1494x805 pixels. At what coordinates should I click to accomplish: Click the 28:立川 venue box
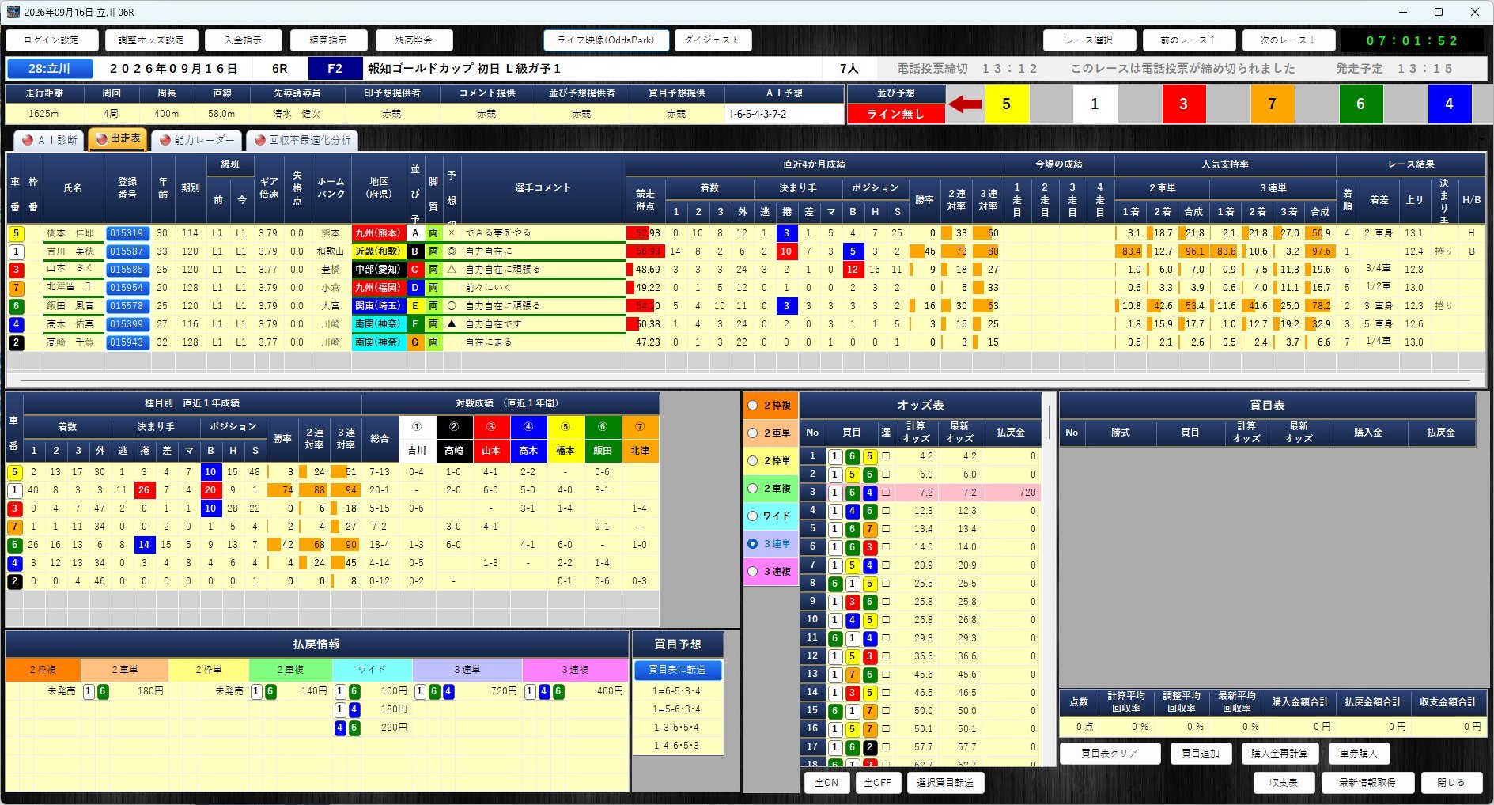coord(50,69)
